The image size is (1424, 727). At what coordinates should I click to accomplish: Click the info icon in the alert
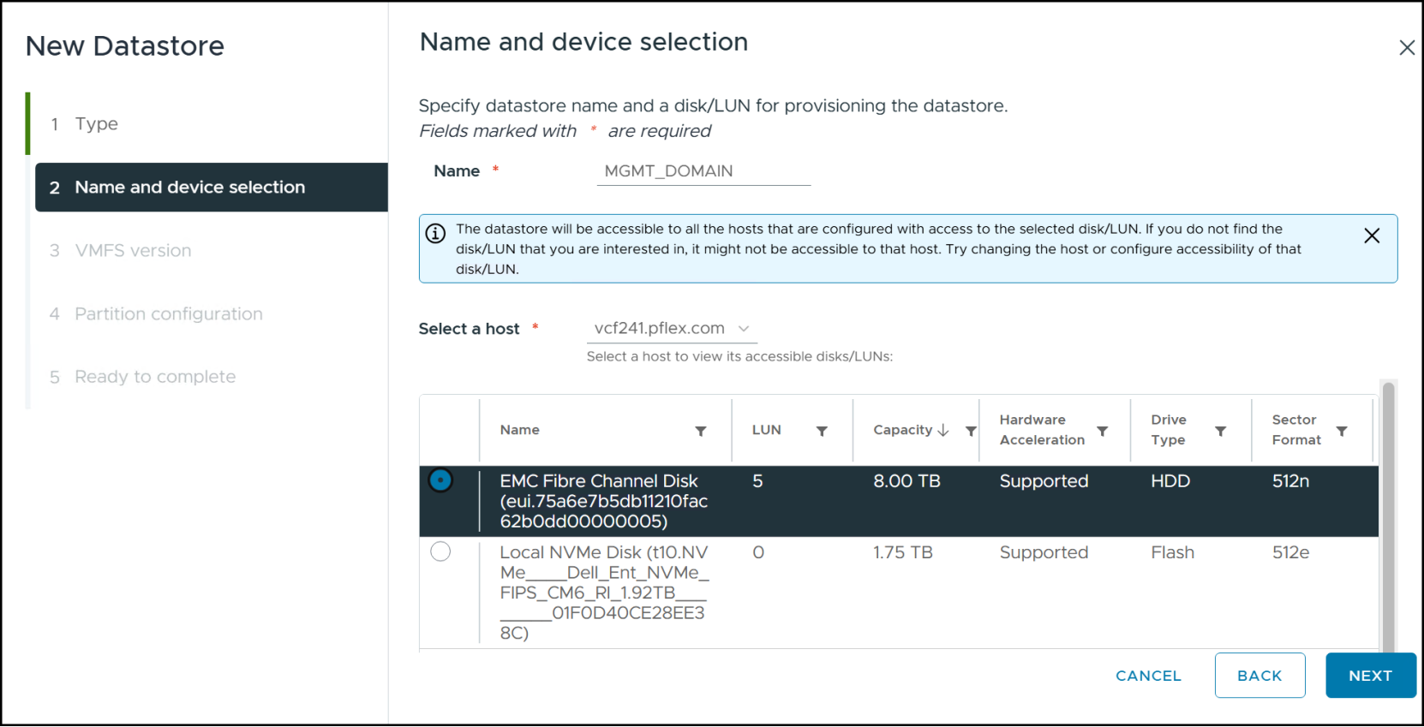(435, 233)
